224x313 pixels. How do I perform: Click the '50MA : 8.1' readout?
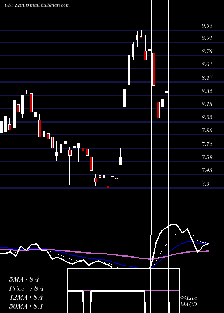point(26,306)
